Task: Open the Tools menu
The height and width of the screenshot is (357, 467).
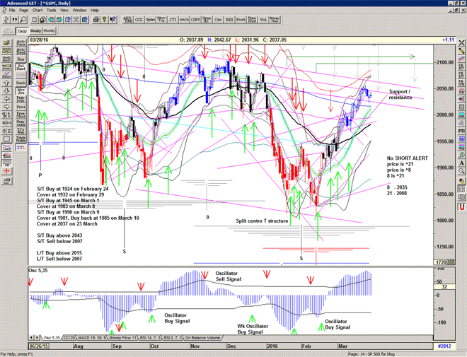Action: [53, 11]
